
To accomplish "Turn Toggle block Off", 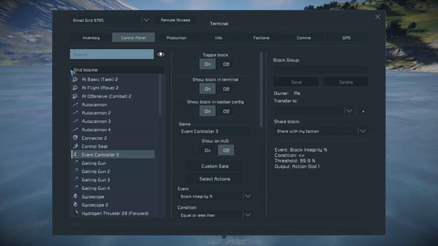I will pos(226,64).
